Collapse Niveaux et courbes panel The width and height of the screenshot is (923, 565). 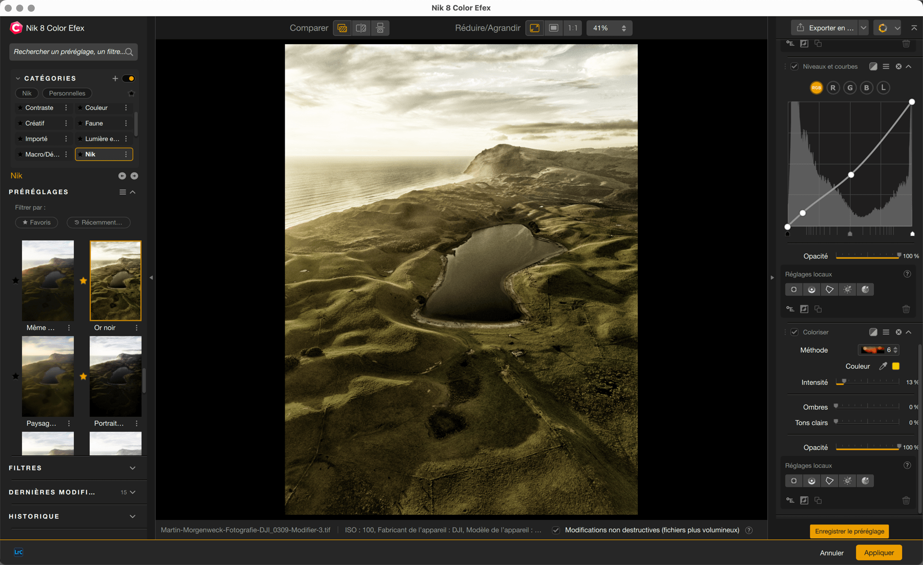pyautogui.click(x=909, y=67)
